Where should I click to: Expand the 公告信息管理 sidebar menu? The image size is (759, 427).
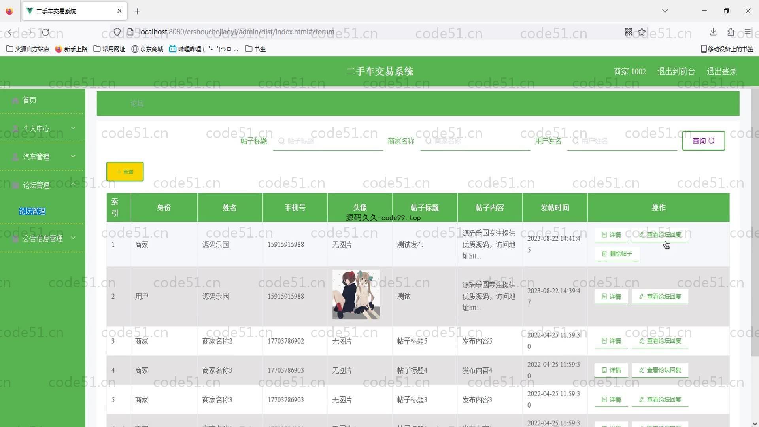tap(43, 238)
